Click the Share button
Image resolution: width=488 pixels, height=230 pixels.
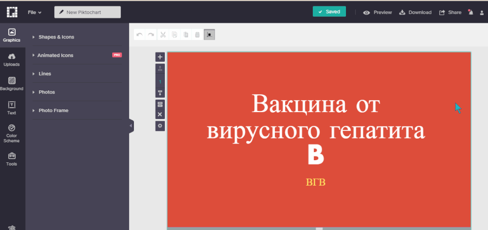[450, 12]
